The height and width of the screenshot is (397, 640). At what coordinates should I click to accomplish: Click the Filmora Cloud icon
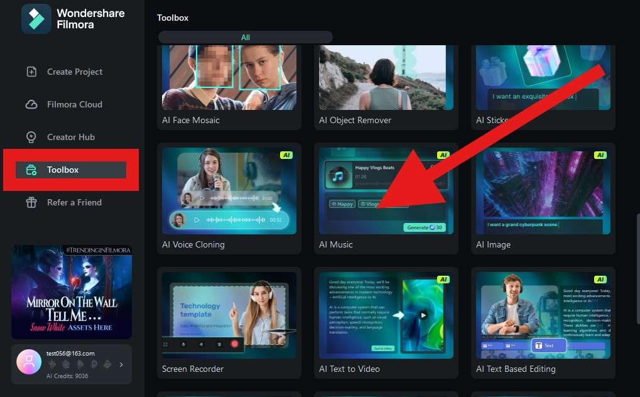point(31,104)
